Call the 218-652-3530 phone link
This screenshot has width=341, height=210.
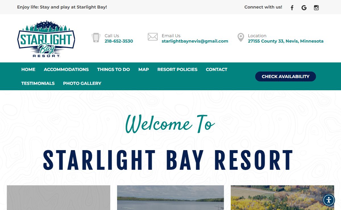tap(119, 41)
